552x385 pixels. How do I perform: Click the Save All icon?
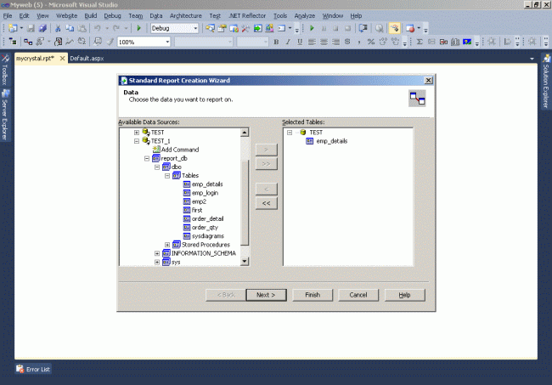pyautogui.click(x=42, y=28)
